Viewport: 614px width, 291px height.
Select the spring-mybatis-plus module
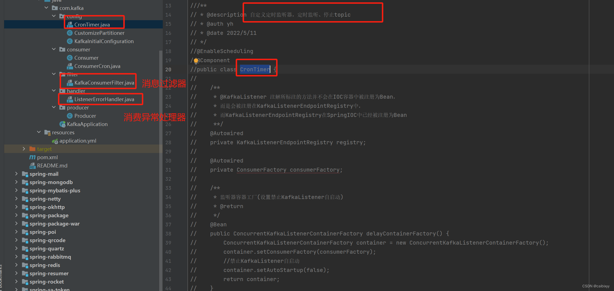[x=55, y=190]
